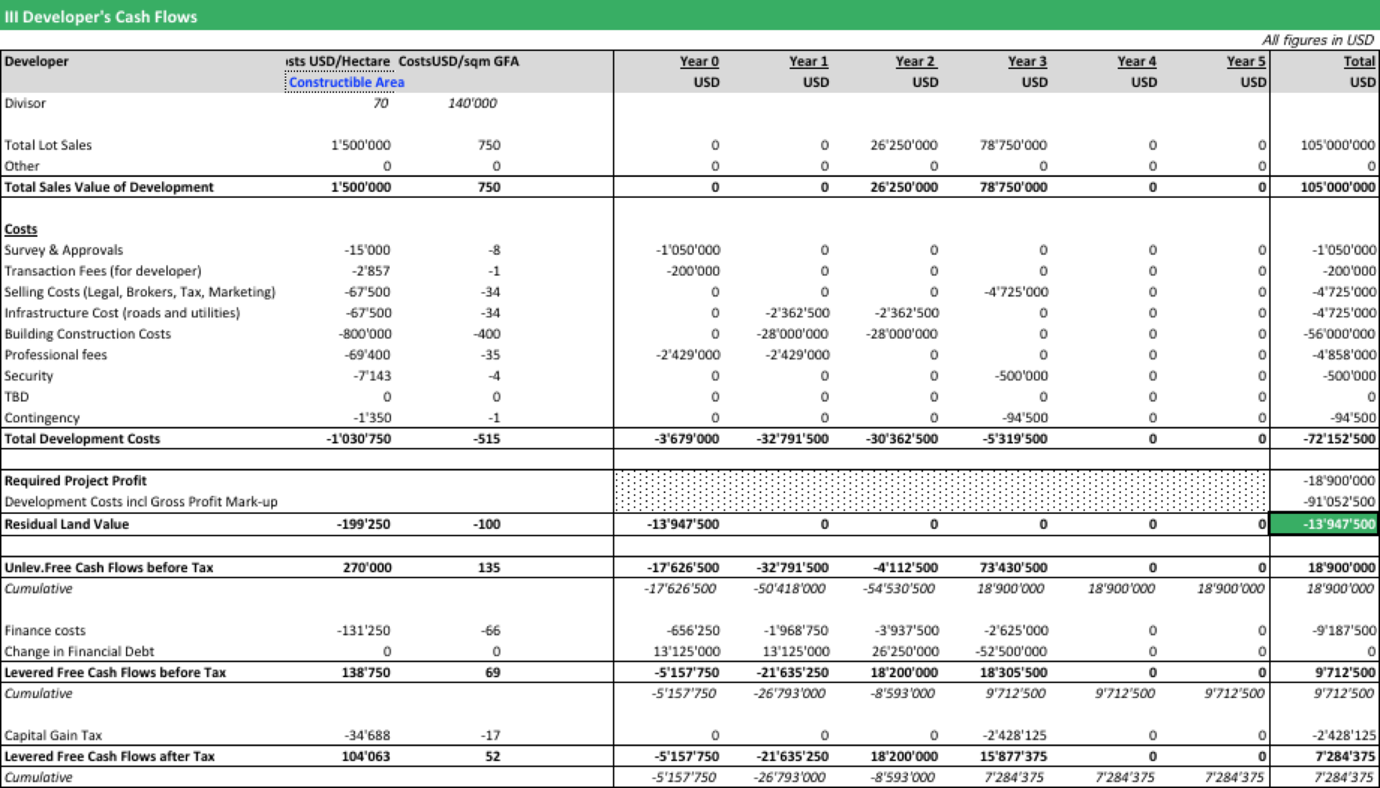Select Unlevered FCF Year 3 value 73'430'500

[x=1013, y=567]
